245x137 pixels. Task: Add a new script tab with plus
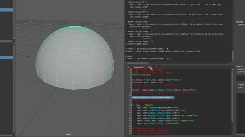pos(157,67)
